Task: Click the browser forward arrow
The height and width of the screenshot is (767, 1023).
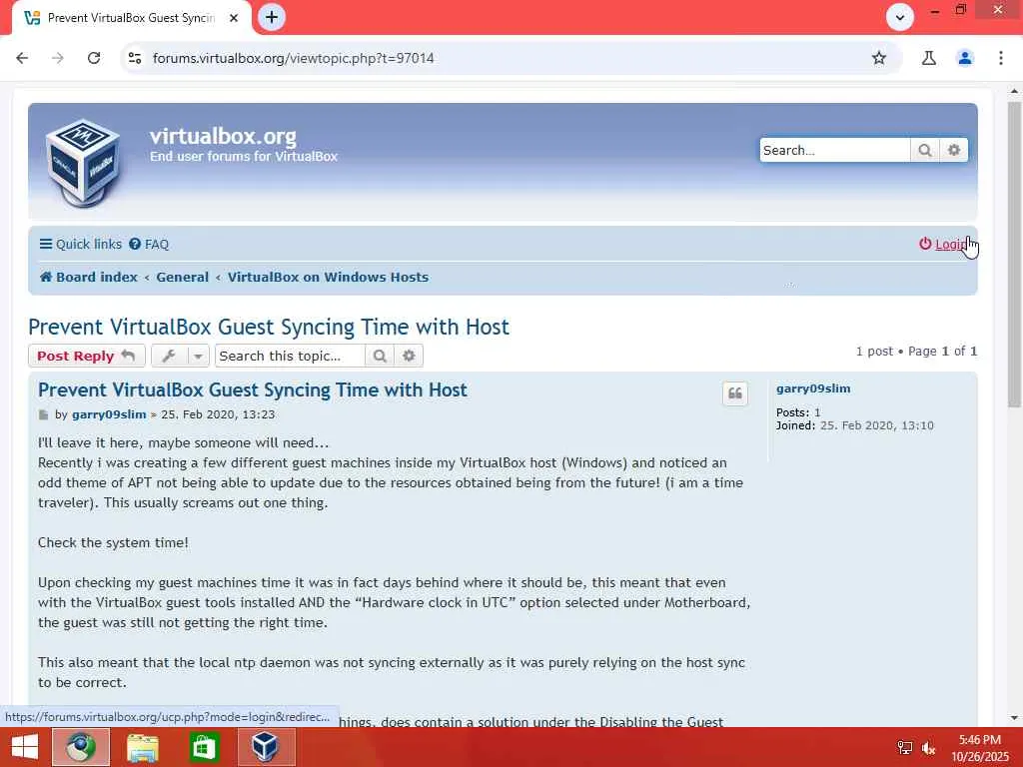Action: tap(57, 58)
